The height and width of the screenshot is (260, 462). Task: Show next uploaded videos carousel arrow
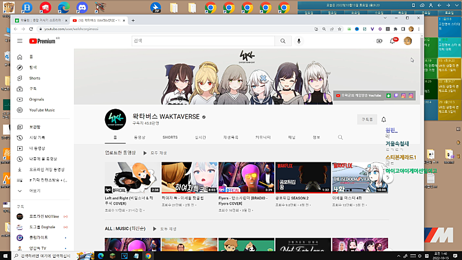388,178
